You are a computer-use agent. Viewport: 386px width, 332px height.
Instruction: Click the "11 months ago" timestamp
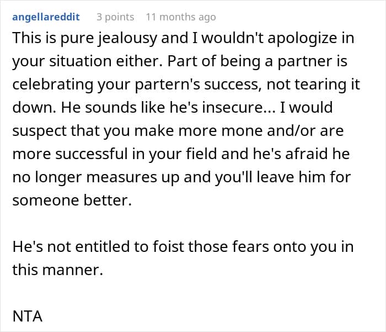(180, 17)
